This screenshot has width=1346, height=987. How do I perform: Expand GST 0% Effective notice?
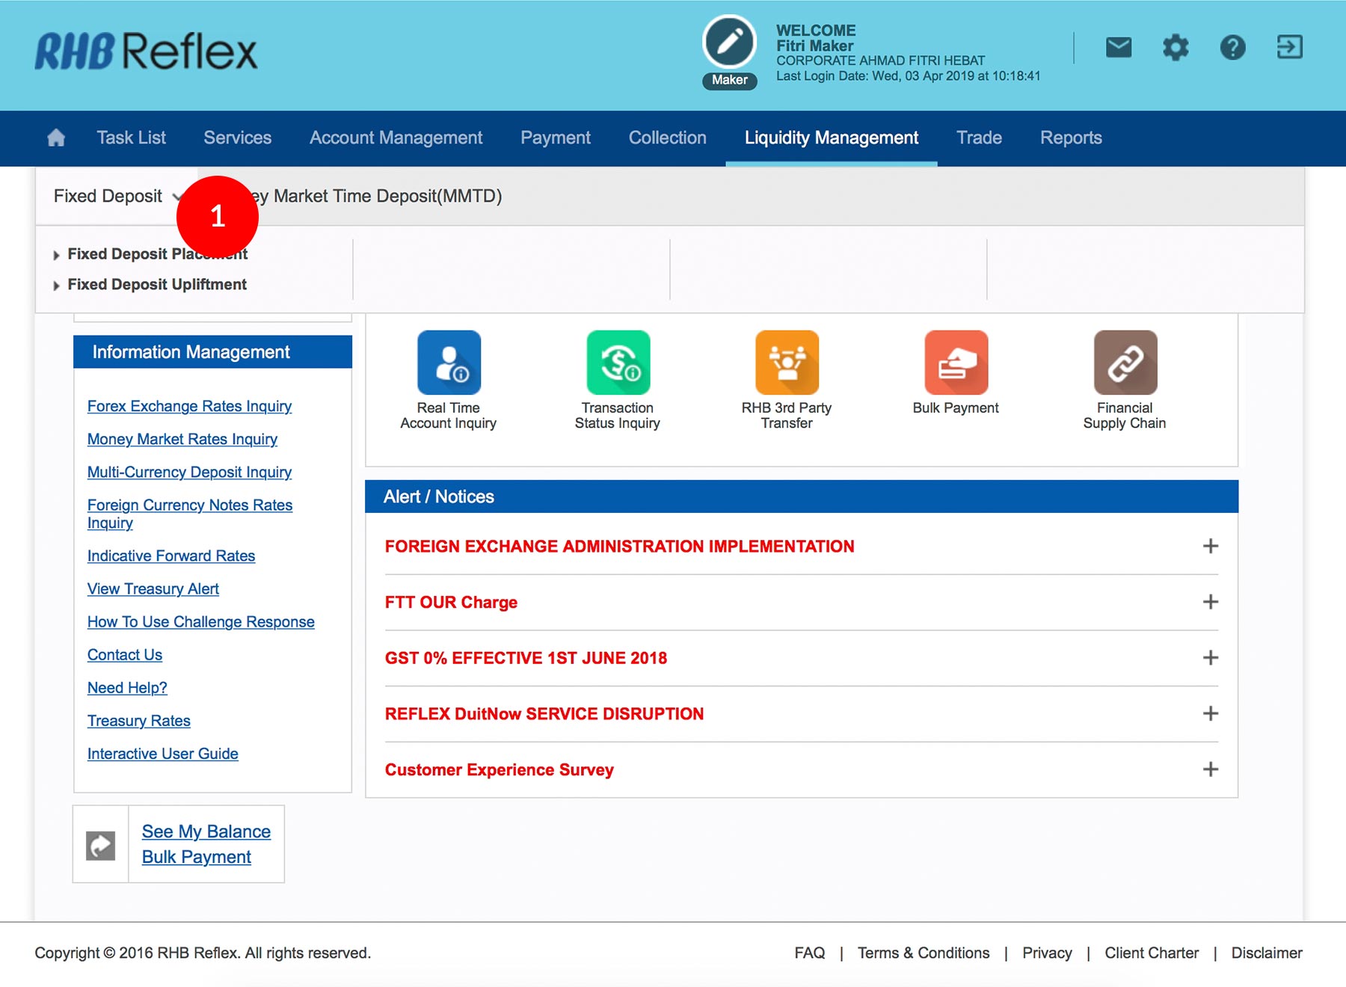(x=1210, y=658)
